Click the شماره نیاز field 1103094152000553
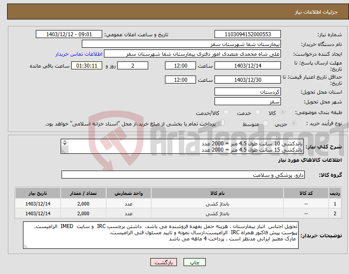 (248, 34)
